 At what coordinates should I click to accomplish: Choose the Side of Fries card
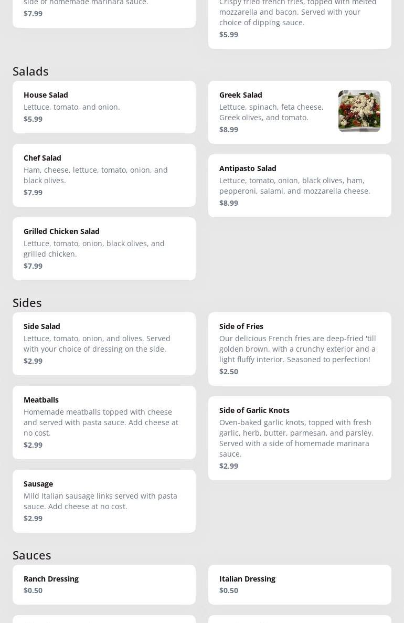[x=299, y=349]
